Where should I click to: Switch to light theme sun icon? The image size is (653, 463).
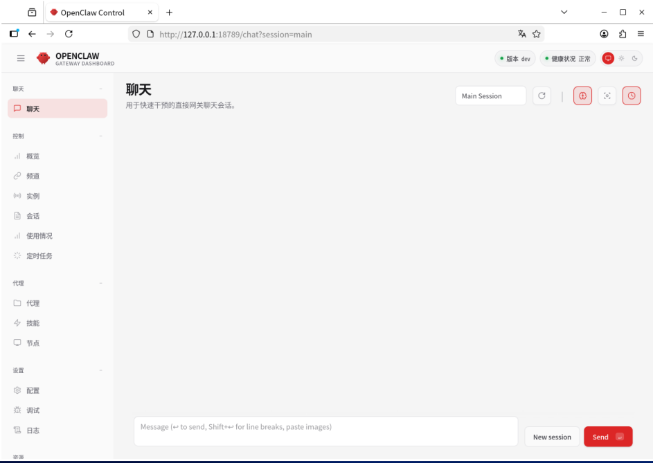tap(623, 59)
